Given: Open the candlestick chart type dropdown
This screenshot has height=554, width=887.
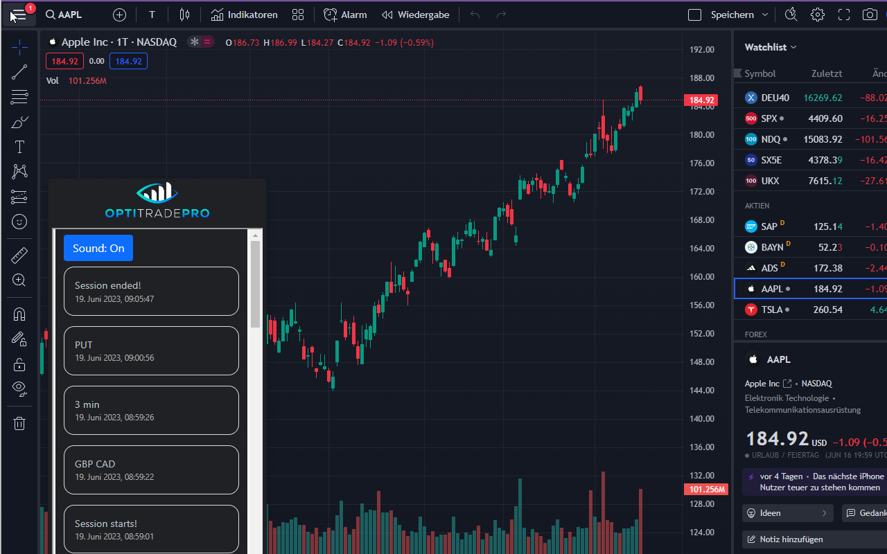Looking at the screenshot, I should [x=184, y=15].
